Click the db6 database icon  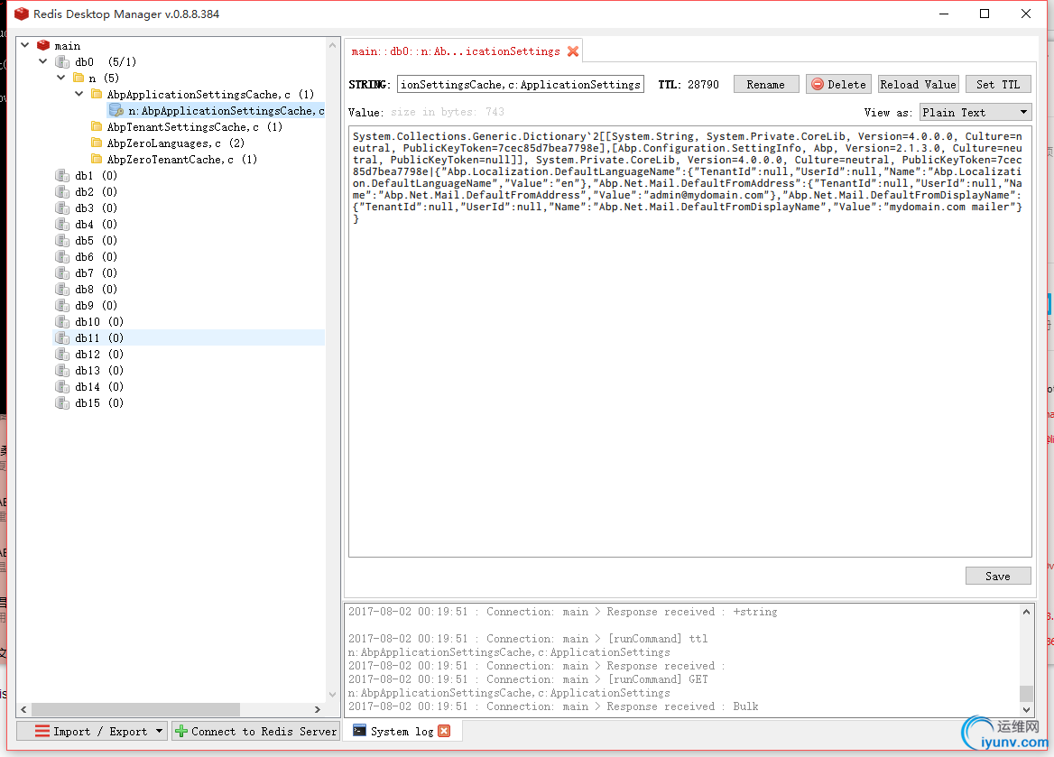[62, 257]
